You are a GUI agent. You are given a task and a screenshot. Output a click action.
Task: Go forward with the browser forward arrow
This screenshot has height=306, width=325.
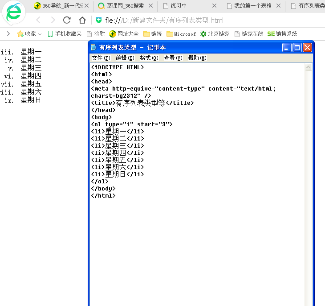pos(53,20)
